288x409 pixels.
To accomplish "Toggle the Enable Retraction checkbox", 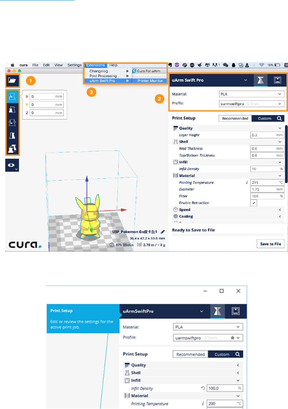I will 254,203.
